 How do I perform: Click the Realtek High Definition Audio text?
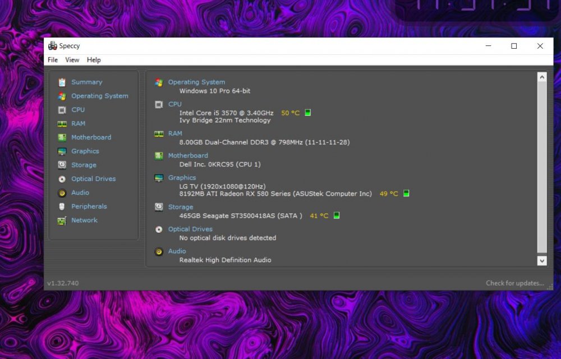tap(225, 260)
